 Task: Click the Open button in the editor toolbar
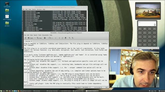click(31, 38)
